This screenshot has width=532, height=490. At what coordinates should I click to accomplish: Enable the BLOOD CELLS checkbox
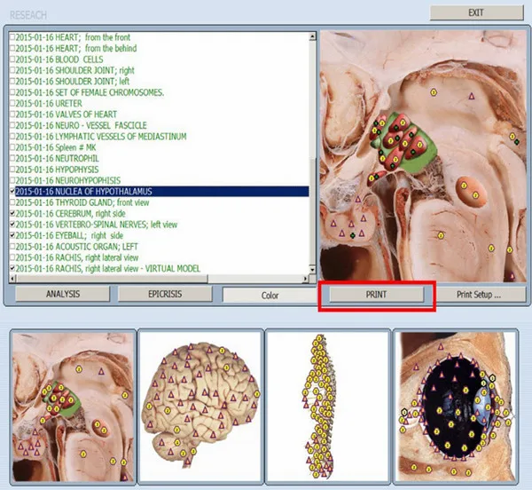point(12,59)
